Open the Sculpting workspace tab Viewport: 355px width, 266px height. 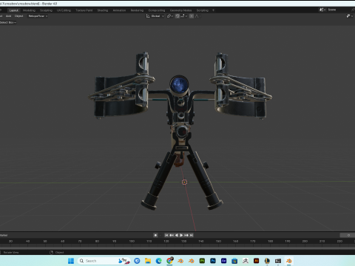[46, 10]
